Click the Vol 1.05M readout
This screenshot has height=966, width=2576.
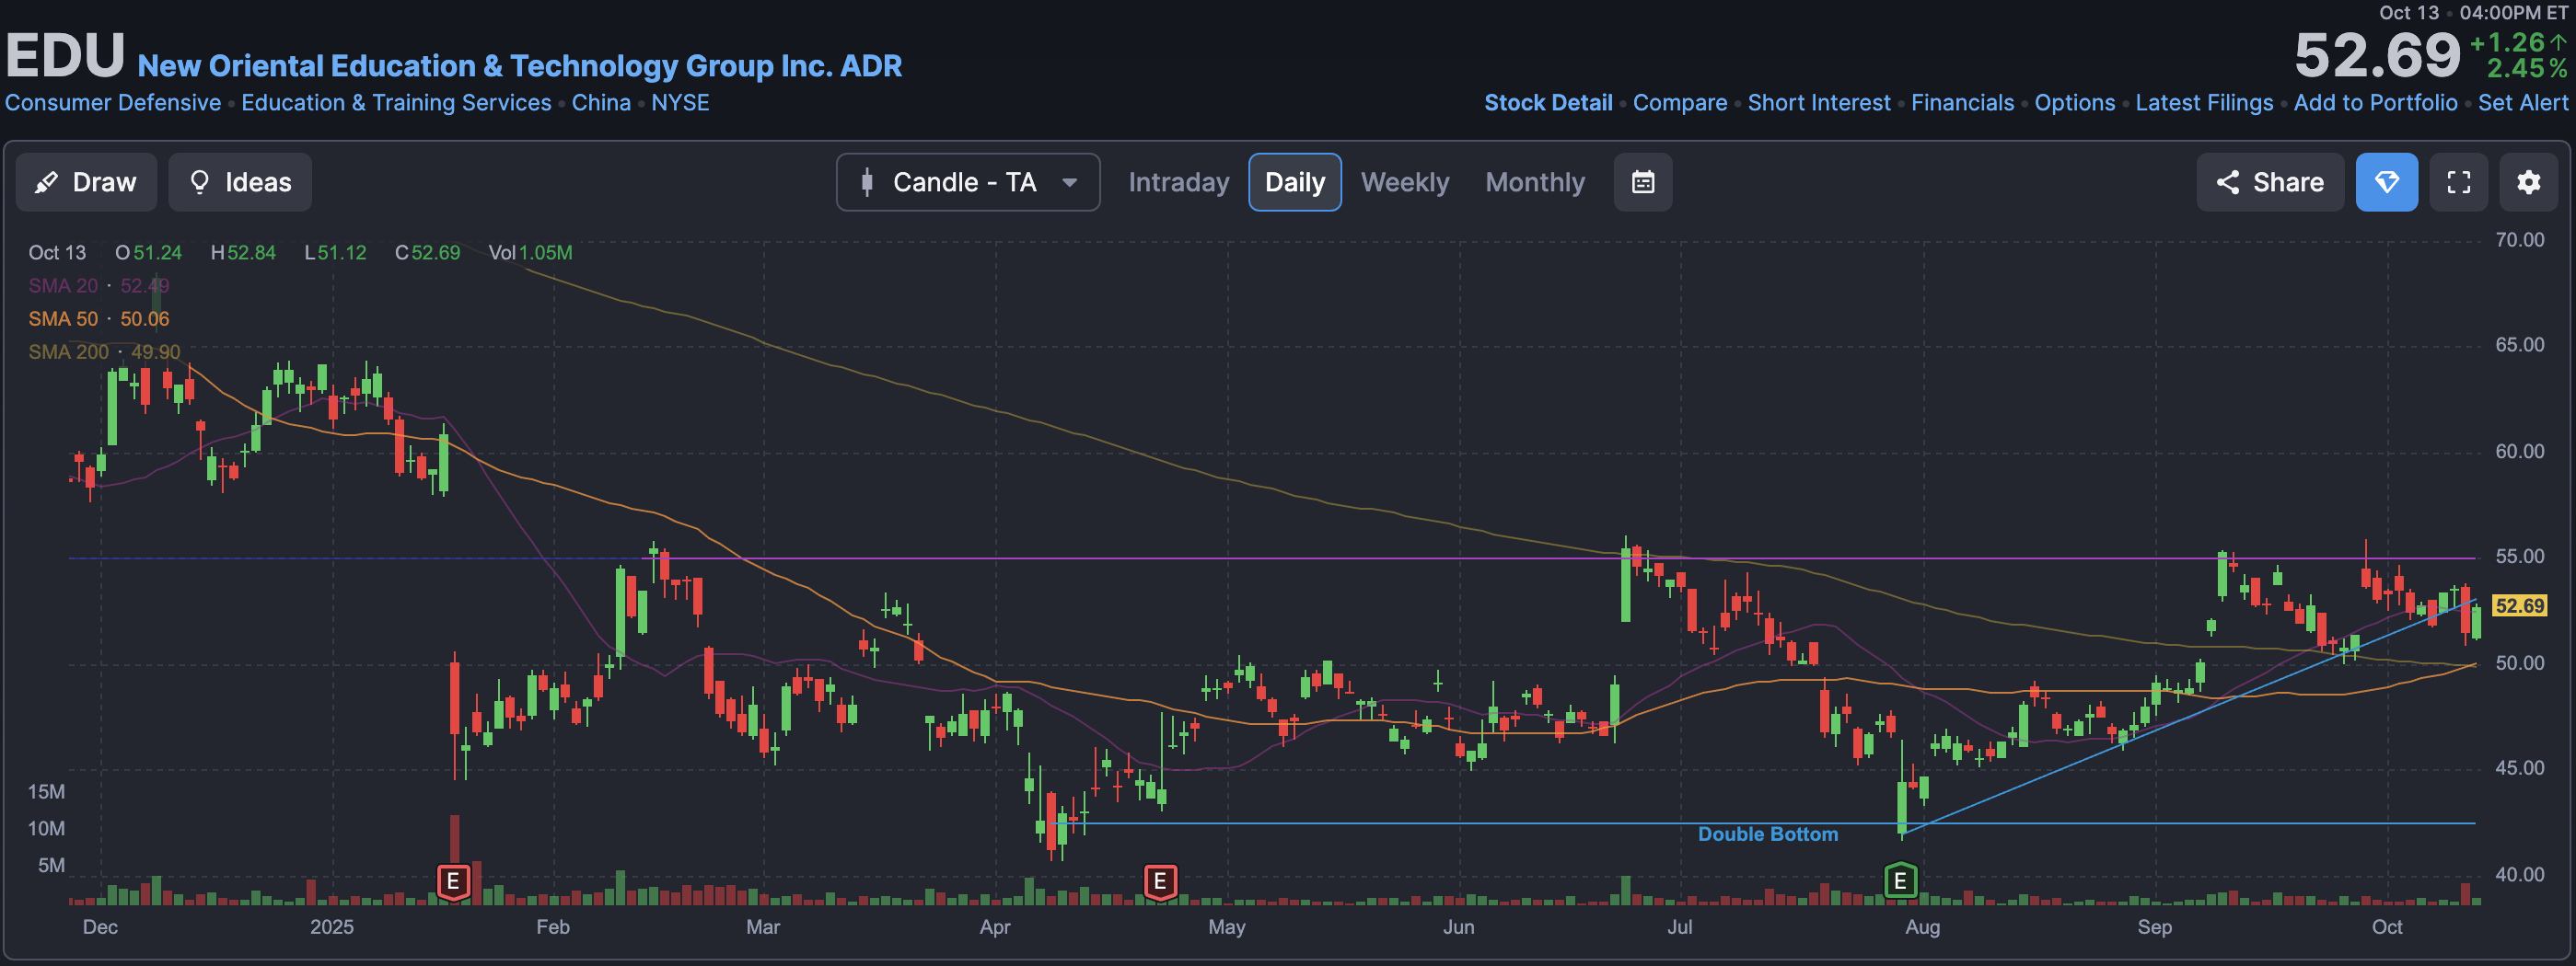(530, 253)
